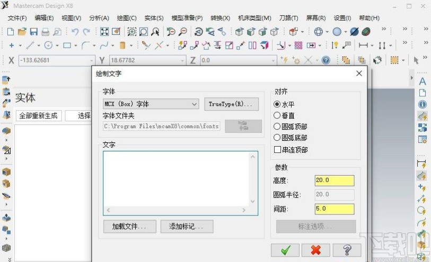431x262 pixels.
Task: Click the 间距 value field
Action: click(335, 209)
